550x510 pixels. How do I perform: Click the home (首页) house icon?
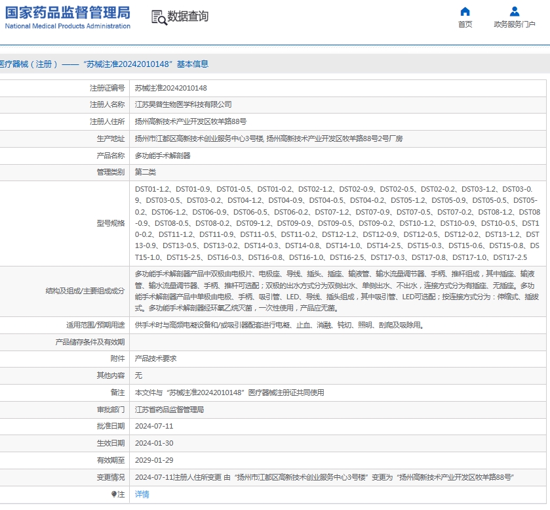pyautogui.click(x=465, y=12)
